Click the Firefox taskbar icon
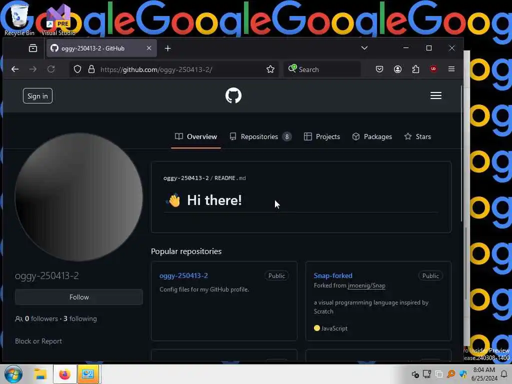The width and height of the screenshot is (512, 384). (x=64, y=374)
